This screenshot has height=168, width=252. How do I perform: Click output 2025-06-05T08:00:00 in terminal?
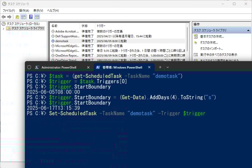pyautogui.click(x=53, y=92)
